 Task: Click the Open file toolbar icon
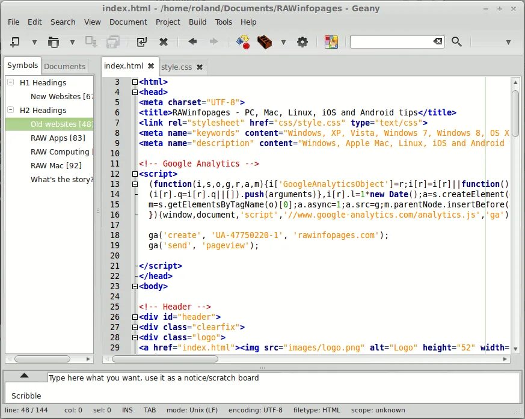coord(54,42)
